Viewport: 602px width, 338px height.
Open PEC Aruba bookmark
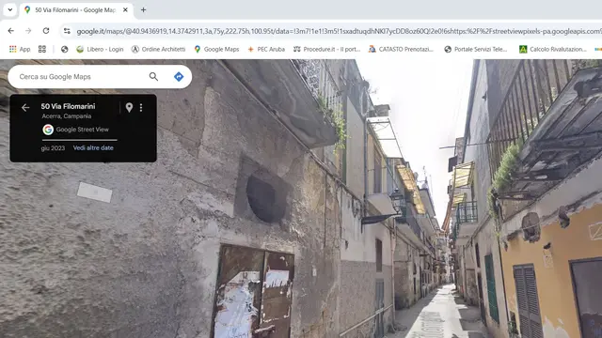click(266, 49)
